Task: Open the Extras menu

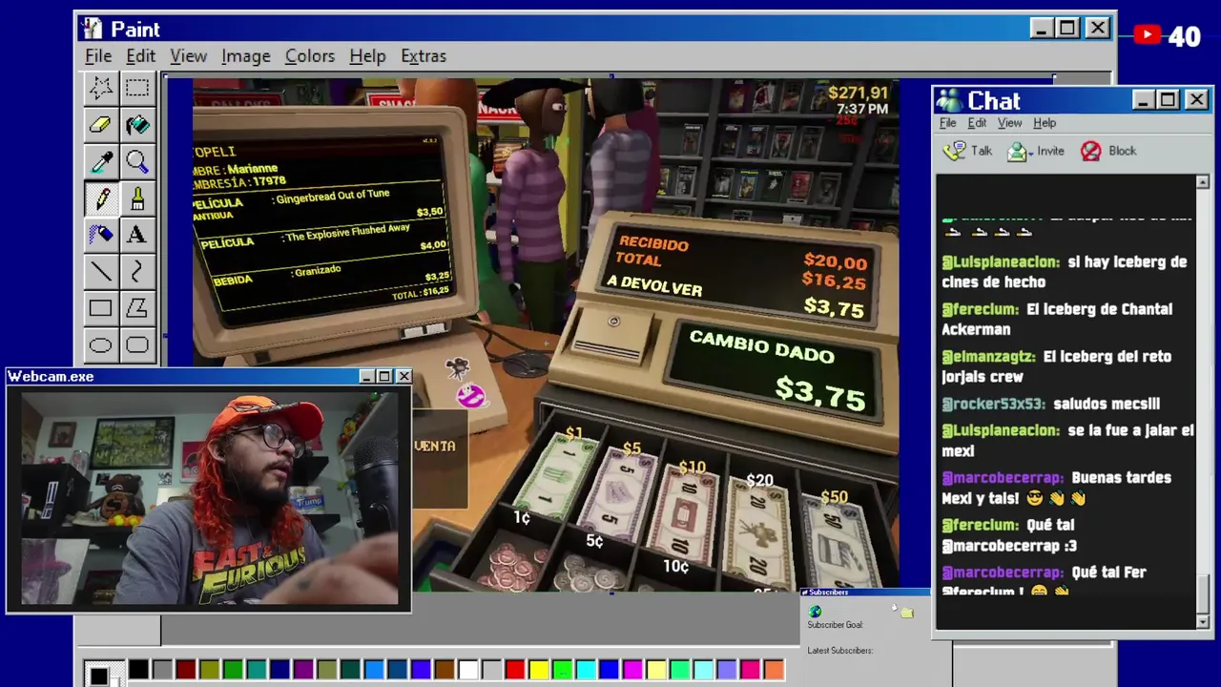Action: pyautogui.click(x=423, y=56)
